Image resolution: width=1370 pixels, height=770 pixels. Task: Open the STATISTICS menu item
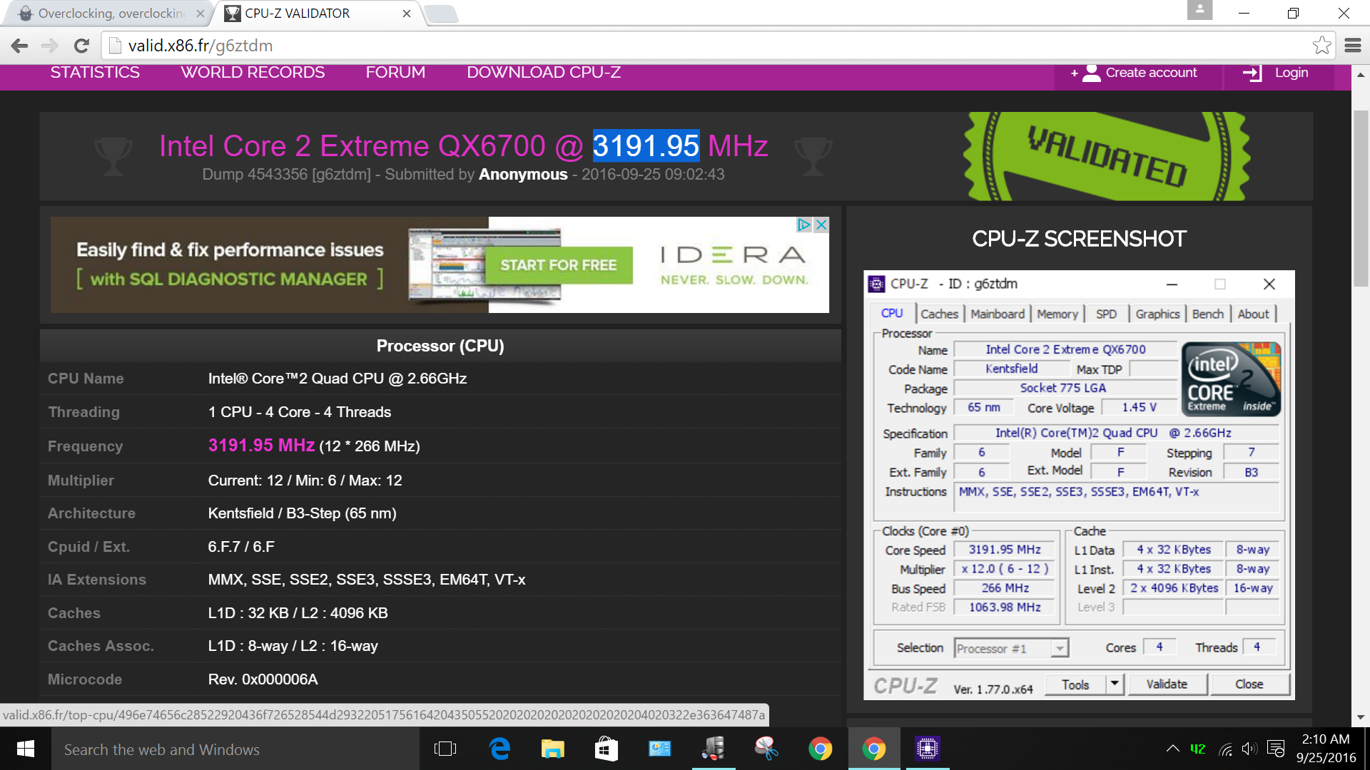click(x=95, y=73)
